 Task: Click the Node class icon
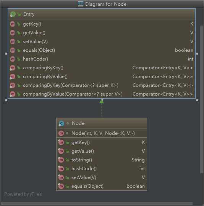pos(61,123)
